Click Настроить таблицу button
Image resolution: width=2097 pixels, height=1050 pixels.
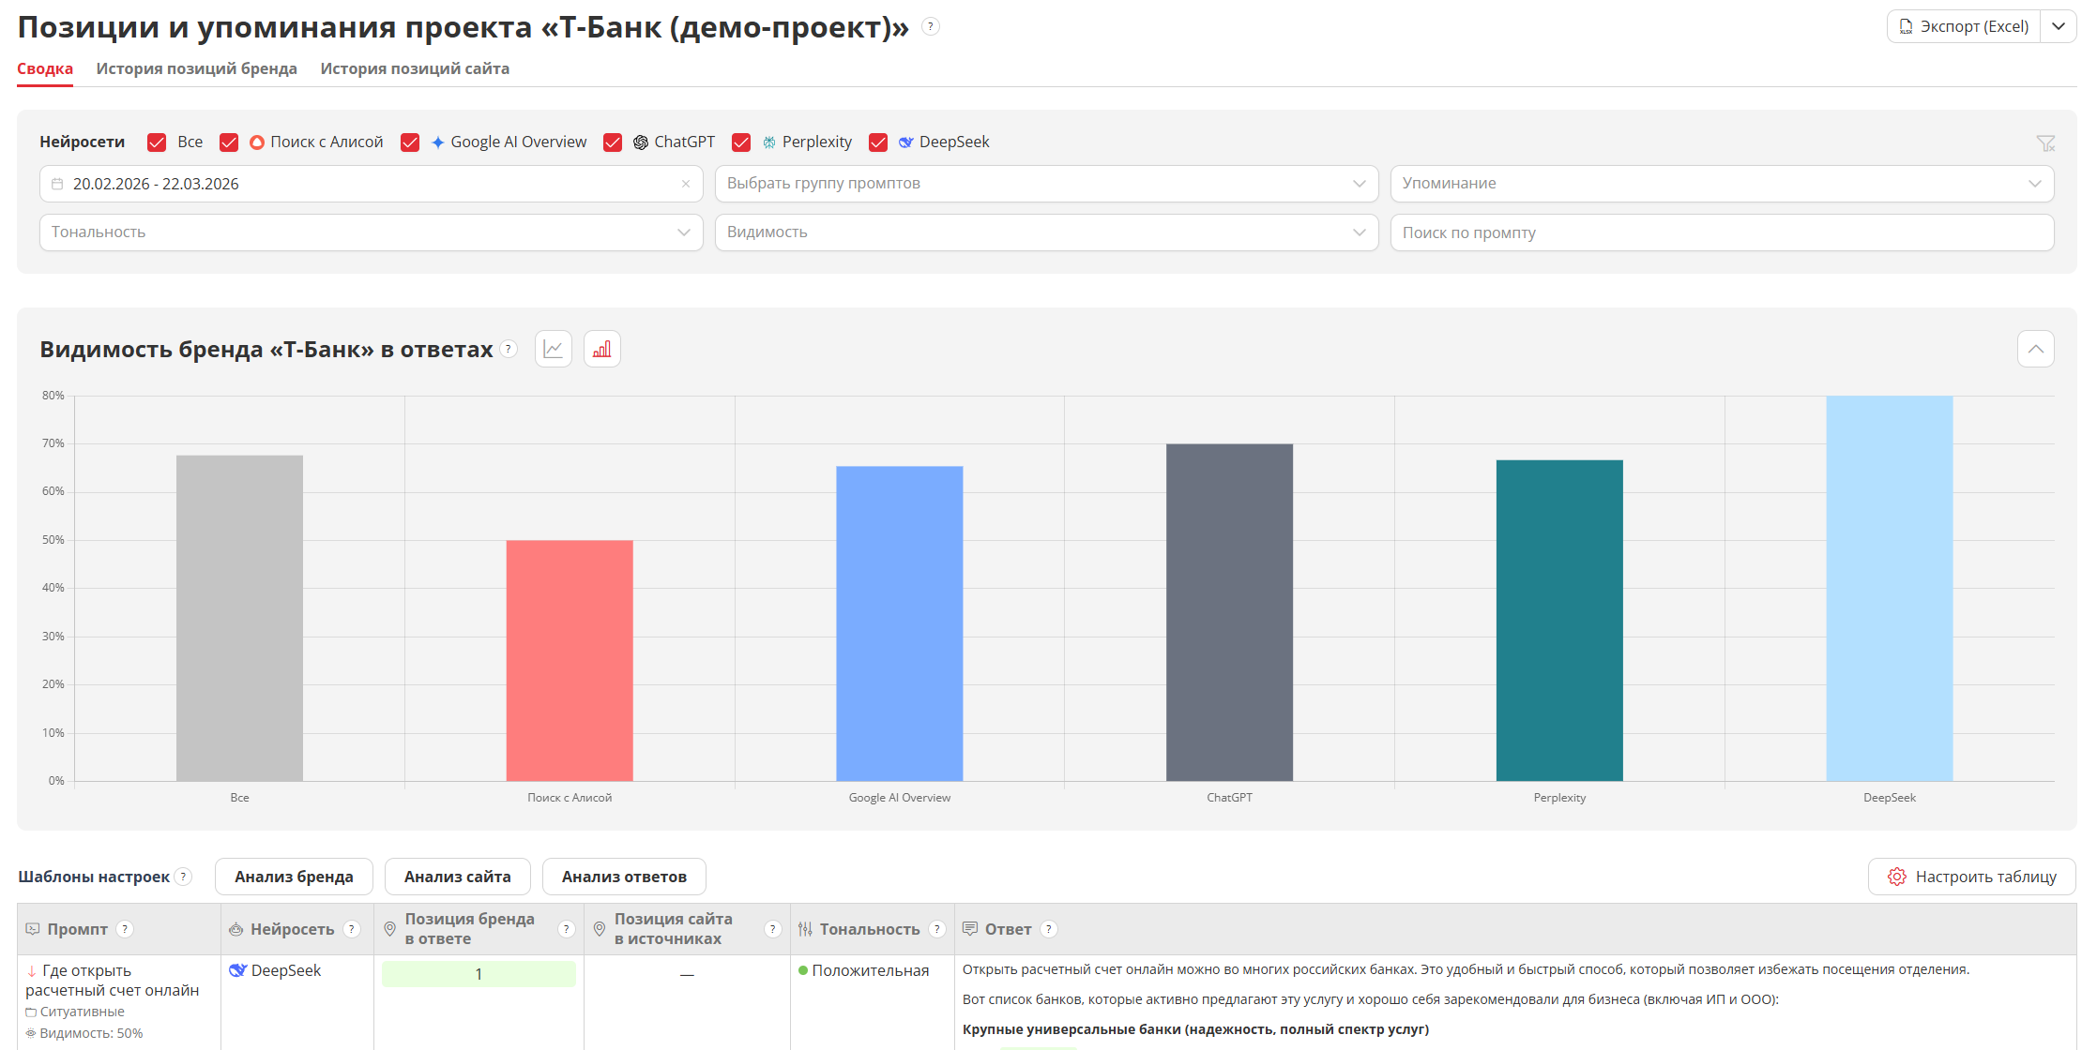point(1971,877)
